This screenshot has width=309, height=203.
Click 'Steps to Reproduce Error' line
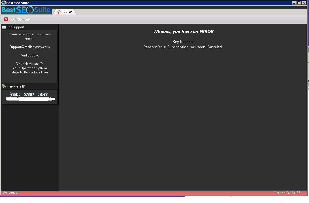point(30,72)
